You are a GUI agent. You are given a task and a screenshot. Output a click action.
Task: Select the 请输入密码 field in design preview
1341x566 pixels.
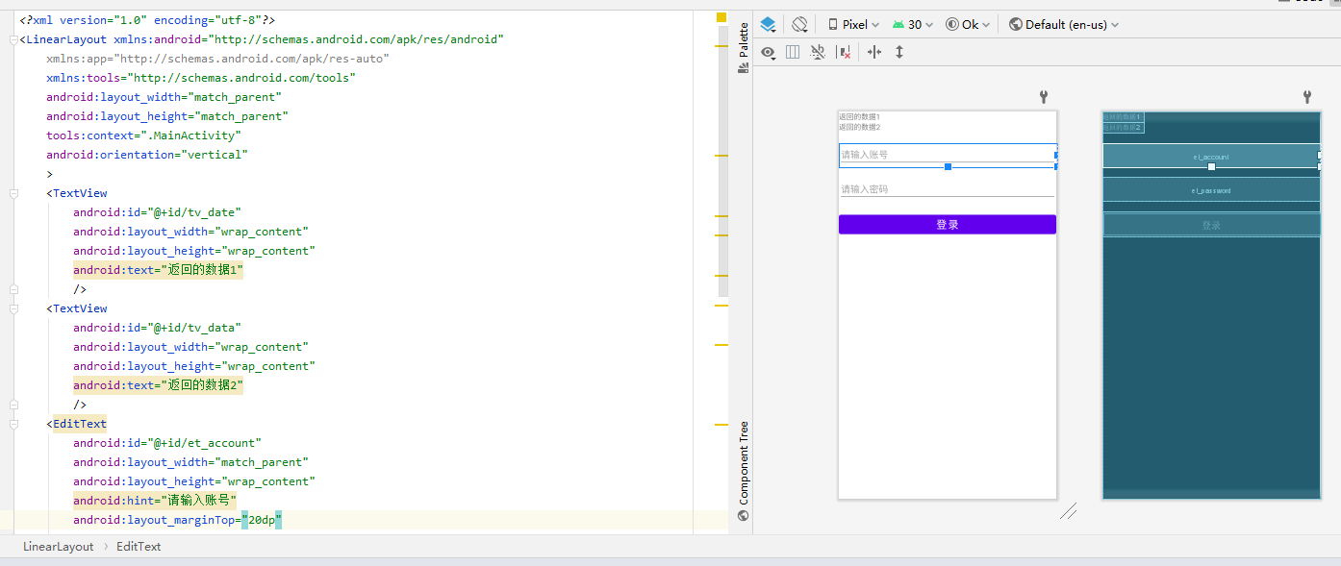(948, 189)
